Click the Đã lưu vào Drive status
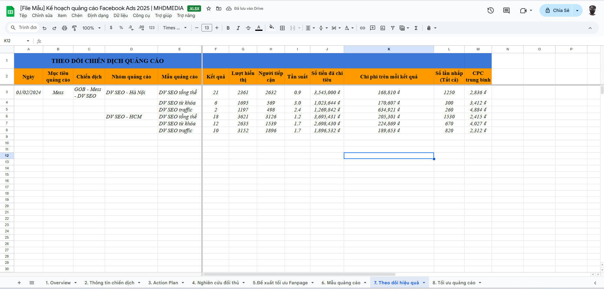Viewport: 604px width, 289px height. [x=245, y=8]
